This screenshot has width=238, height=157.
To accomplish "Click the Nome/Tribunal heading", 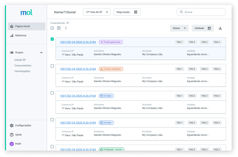I will click(x=65, y=12).
